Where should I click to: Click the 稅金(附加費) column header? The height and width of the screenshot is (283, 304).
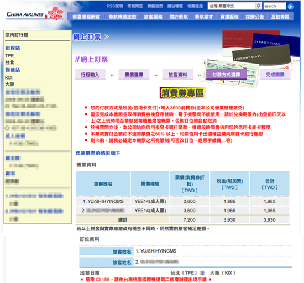(229, 184)
